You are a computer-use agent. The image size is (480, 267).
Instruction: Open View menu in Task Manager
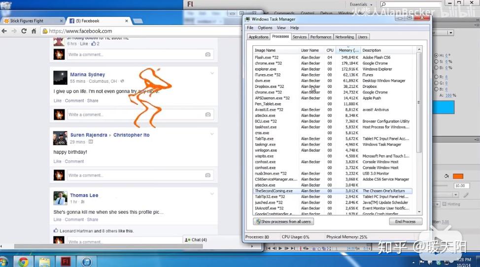pyautogui.click(x=281, y=28)
